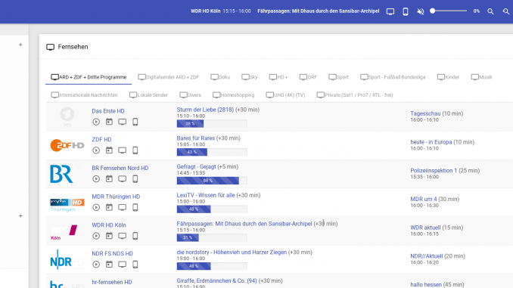The image size is (513, 288).
Task: Send MDR Thüringen HD to mobile device
Action: pos(135,207)
